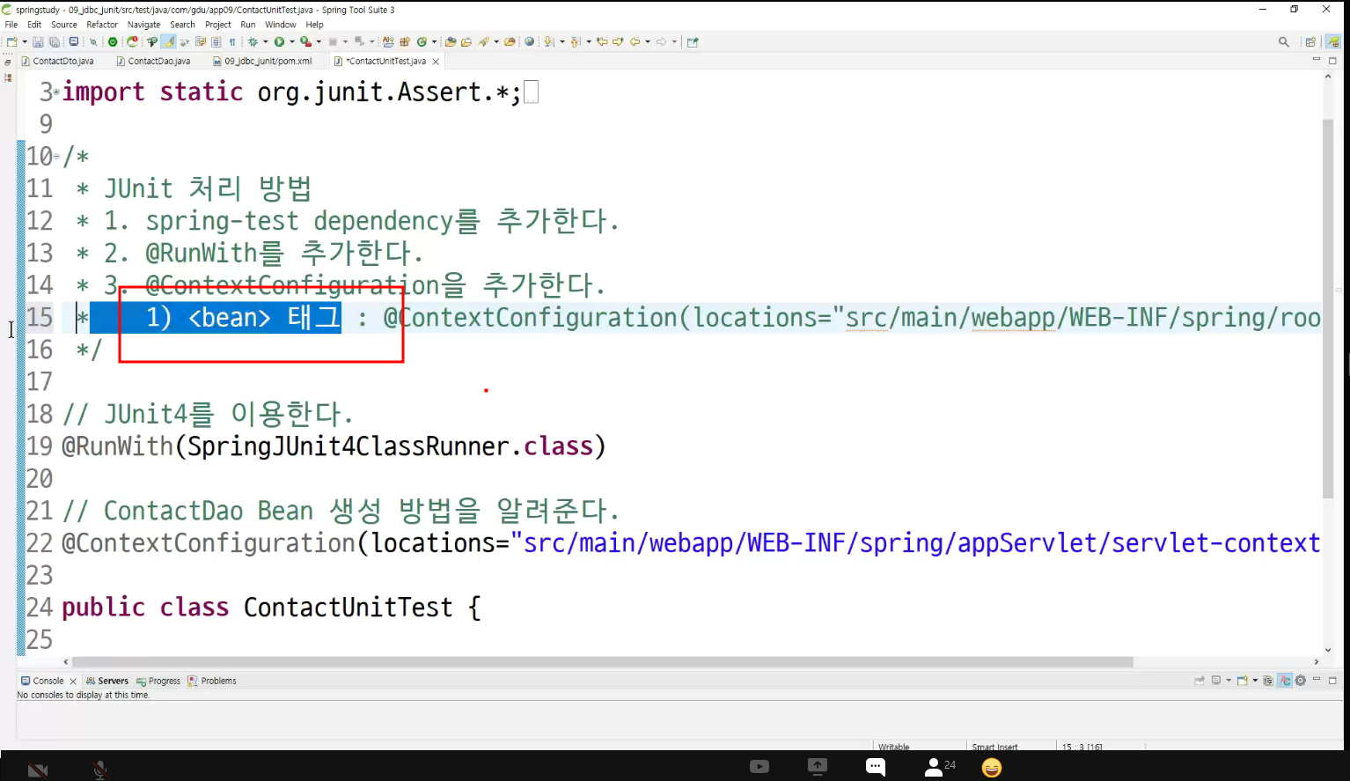
Task: Collapse the import block fold at line 3
Action: pyautogui.click(x=56, y=92)
